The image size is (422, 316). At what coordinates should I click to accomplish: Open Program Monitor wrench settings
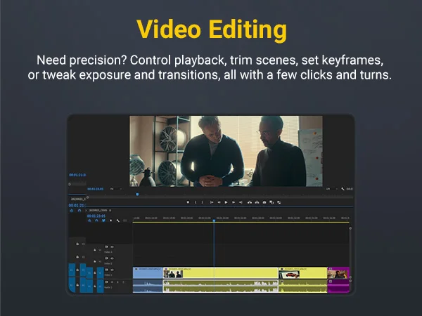click(343, 189)
